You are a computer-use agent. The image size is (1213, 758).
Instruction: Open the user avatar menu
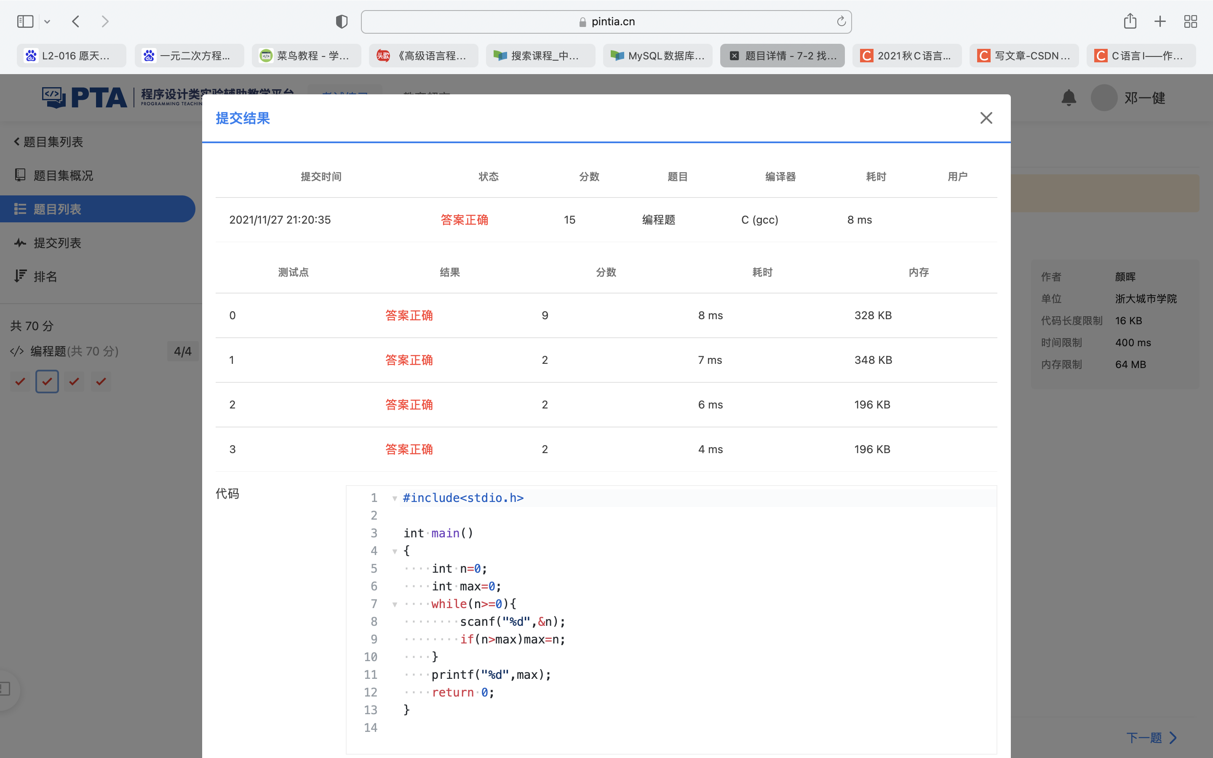(x=1104, y=98)
